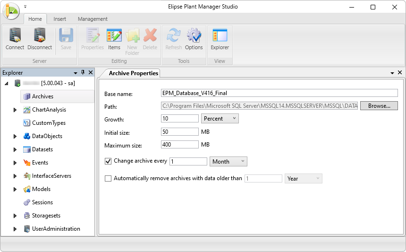Open the Growth unit Percent dropdown

(220, 119)
